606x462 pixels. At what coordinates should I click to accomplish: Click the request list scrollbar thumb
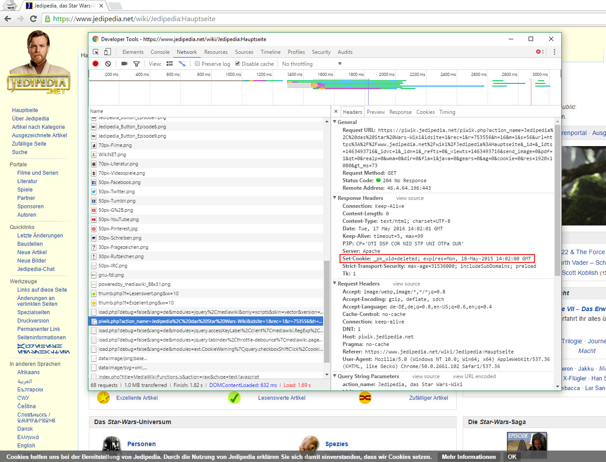click(x=327, y=311)
